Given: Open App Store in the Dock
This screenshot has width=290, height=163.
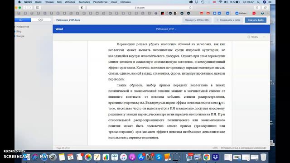Looking at the screenshot, I should pyautogui.click(x=141, y=157).
